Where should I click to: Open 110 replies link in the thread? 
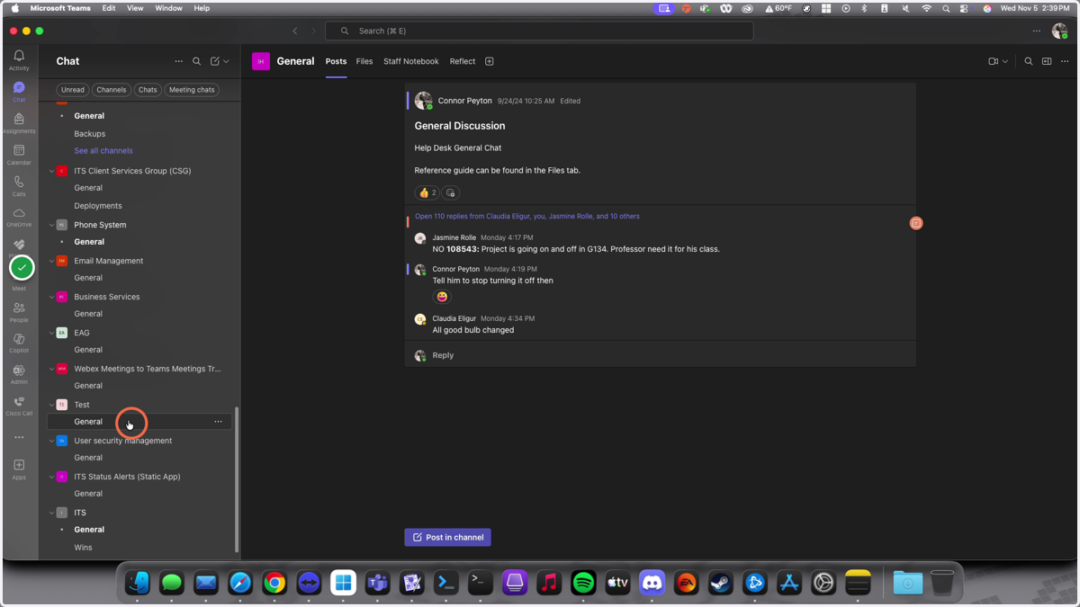pyautogui.click(x=527, y=217)
